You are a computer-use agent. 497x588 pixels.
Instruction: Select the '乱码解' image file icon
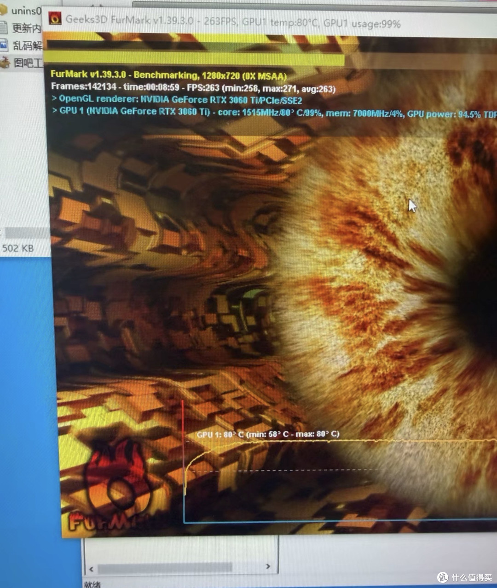pyautogui.click(x=4, y=45)
